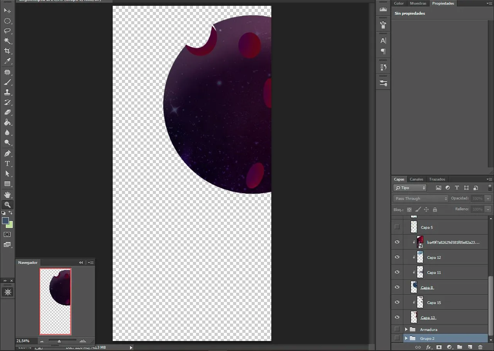Select the Magic Wand tool
The width and height of the screenshot is (494, 351).
click(7, 41)
